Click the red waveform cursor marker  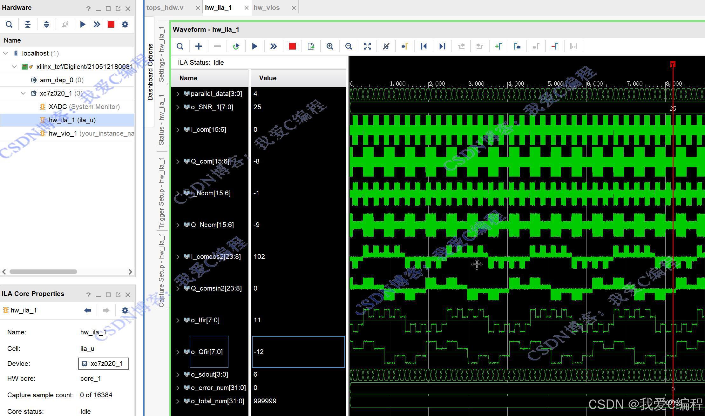pyautogui.click(x=673, y=64)
